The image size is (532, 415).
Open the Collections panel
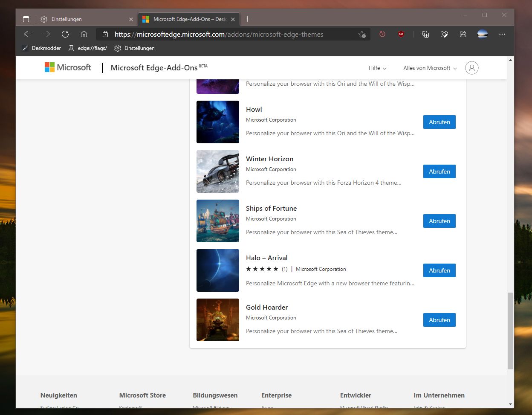coord(425,34)
